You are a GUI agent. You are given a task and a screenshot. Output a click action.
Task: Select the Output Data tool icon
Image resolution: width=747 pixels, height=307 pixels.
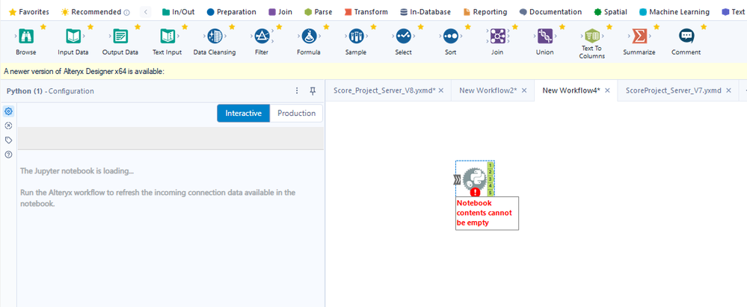coord(120,36)
